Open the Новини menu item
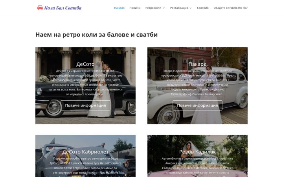The image size is (283, 177). (x=135, y=8)
